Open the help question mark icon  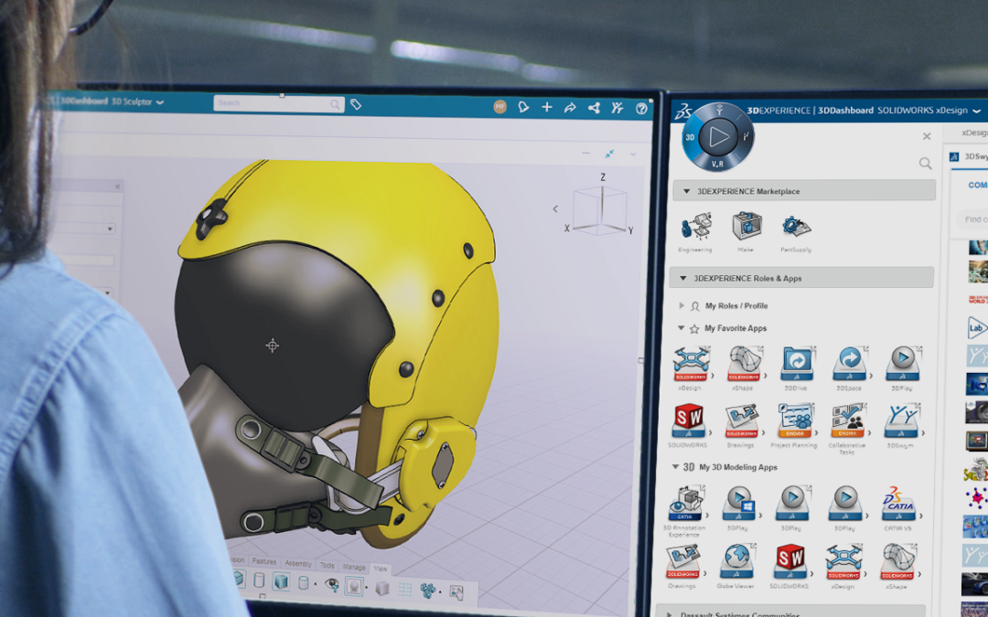pyautogui.click(x=641, y=108)
